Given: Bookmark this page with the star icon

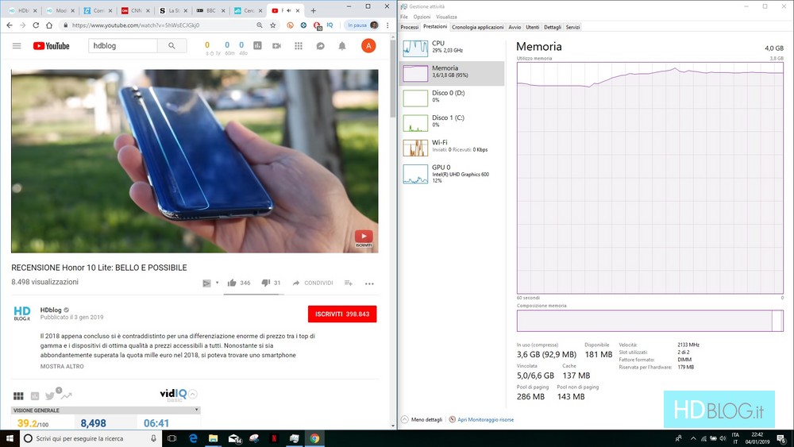Looking at the screenshot, I should coord(272,25).
